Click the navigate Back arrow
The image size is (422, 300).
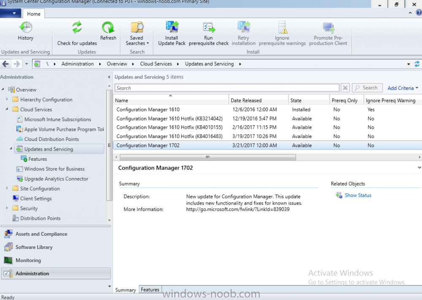5,64
